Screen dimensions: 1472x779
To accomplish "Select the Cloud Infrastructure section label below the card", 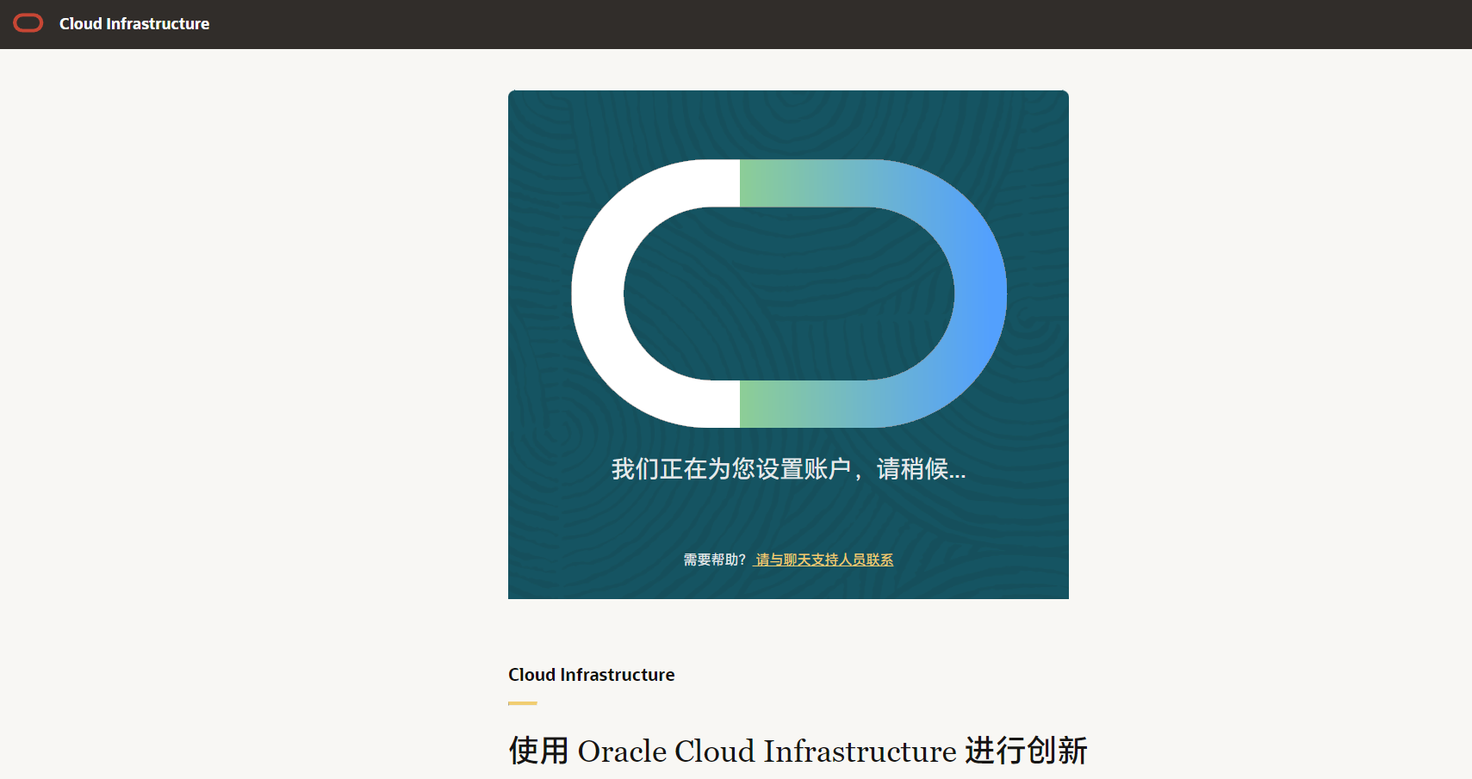I will pyautogui.click(x=592, y=675).
